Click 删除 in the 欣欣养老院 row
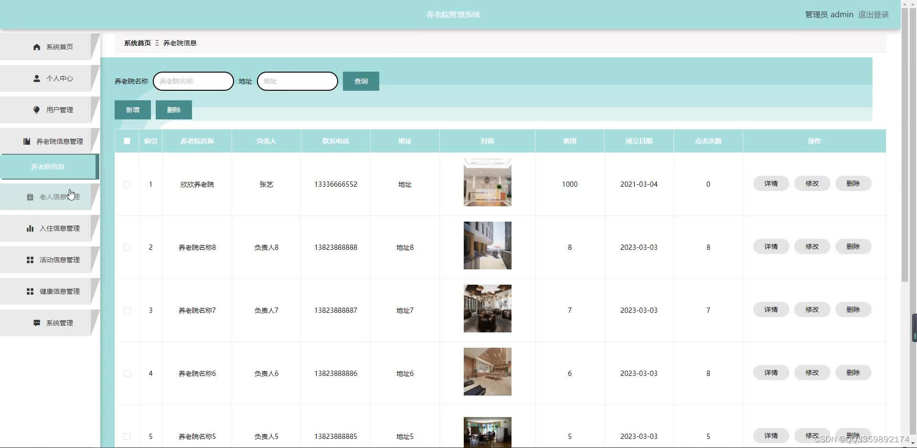This screenshot has height=448, width=917. click(853, 183)
